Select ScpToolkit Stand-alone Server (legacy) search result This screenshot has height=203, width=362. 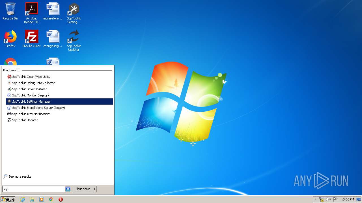point(59,108)
